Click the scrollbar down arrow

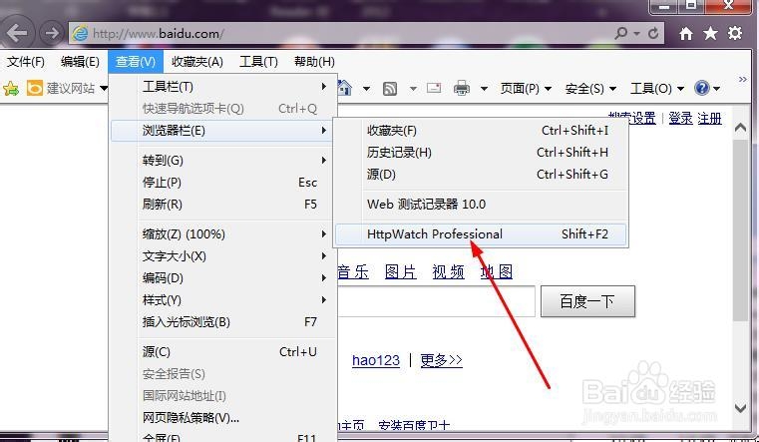click(740, 408)
